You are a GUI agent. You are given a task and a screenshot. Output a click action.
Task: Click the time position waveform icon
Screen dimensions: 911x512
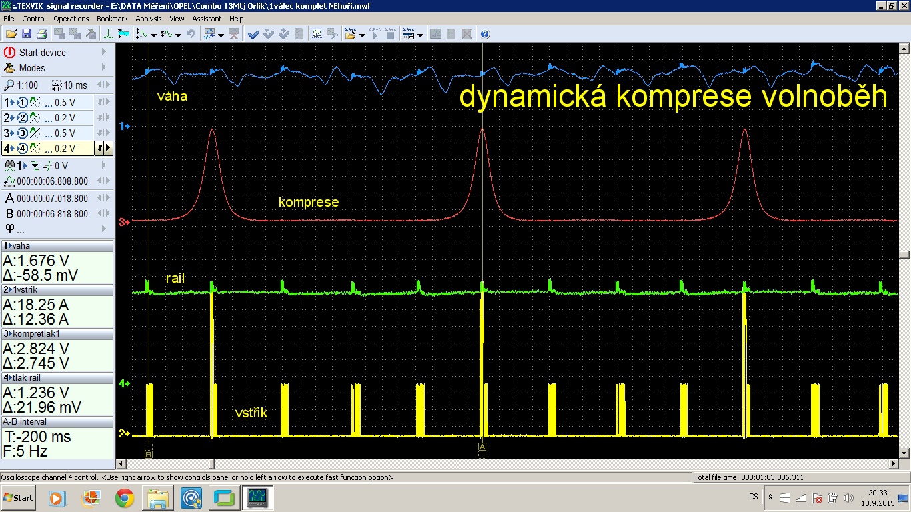click(10, 181)
